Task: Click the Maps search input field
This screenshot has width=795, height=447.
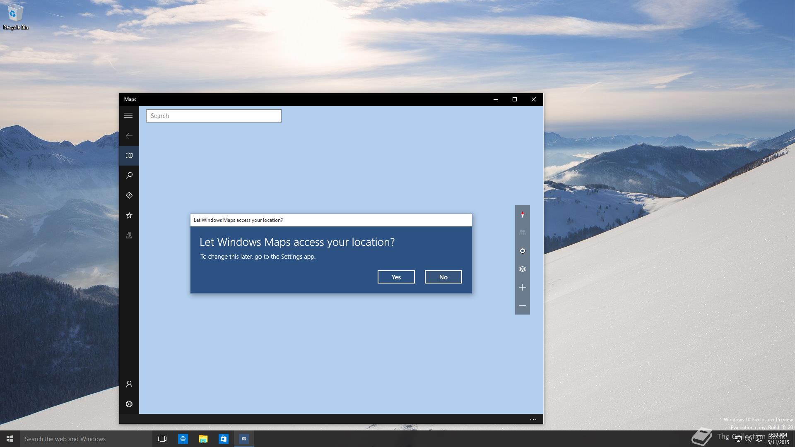Action: (x=214, y=116)
